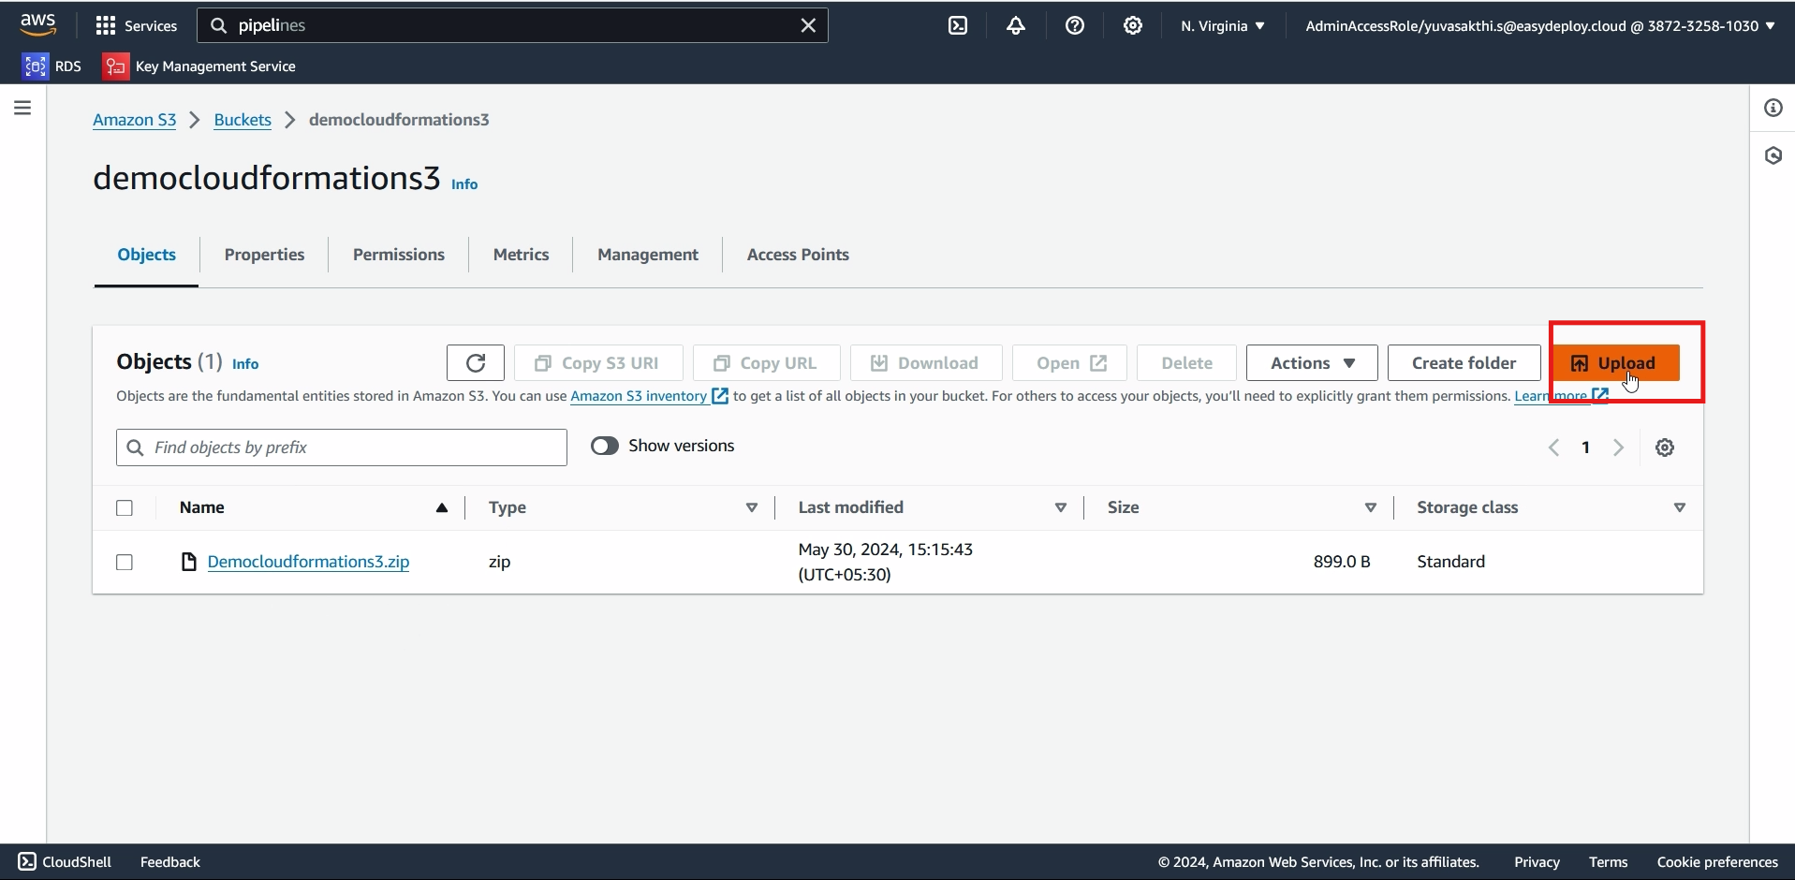Open the info panel icon on right
Screen dimensions: 1795x880
1773,108
